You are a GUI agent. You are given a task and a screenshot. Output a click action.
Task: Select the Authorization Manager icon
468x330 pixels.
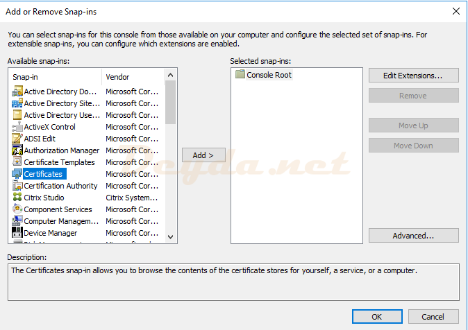pyautogui.click(x=17, y=150)
